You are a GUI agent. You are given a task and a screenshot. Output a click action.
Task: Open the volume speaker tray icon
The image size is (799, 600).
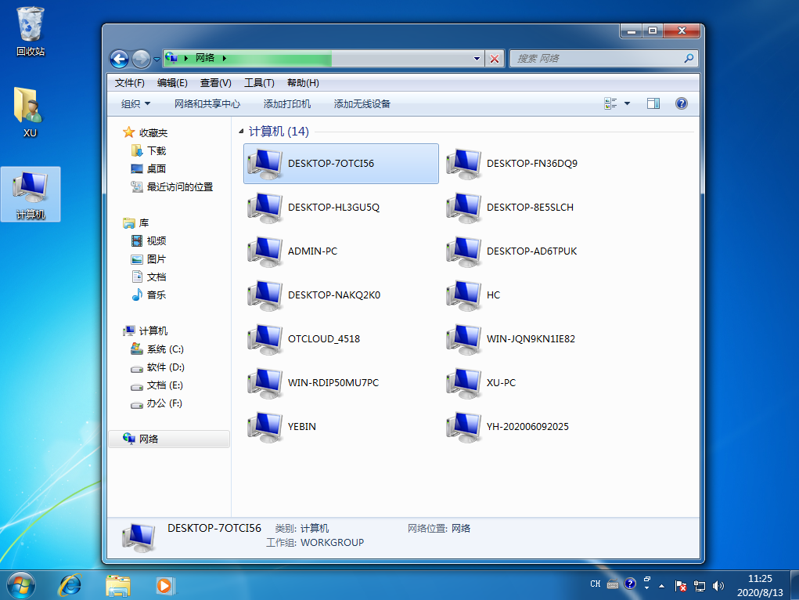(718, 586)
